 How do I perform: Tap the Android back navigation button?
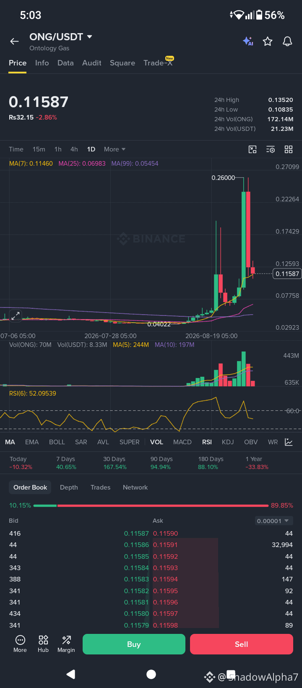[x=71, y=674]
